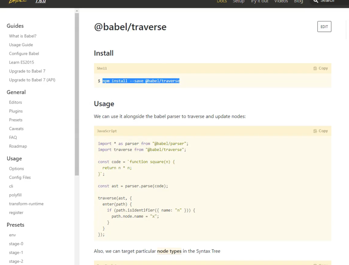This screenshot has width=349, height=265.
Task: Open the Usage Guide link
Action: (21, 45)
